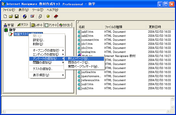Sort by the ファイルの種類 column header
This screenshot has height=115, width=176.
click(x=124, y=27)
